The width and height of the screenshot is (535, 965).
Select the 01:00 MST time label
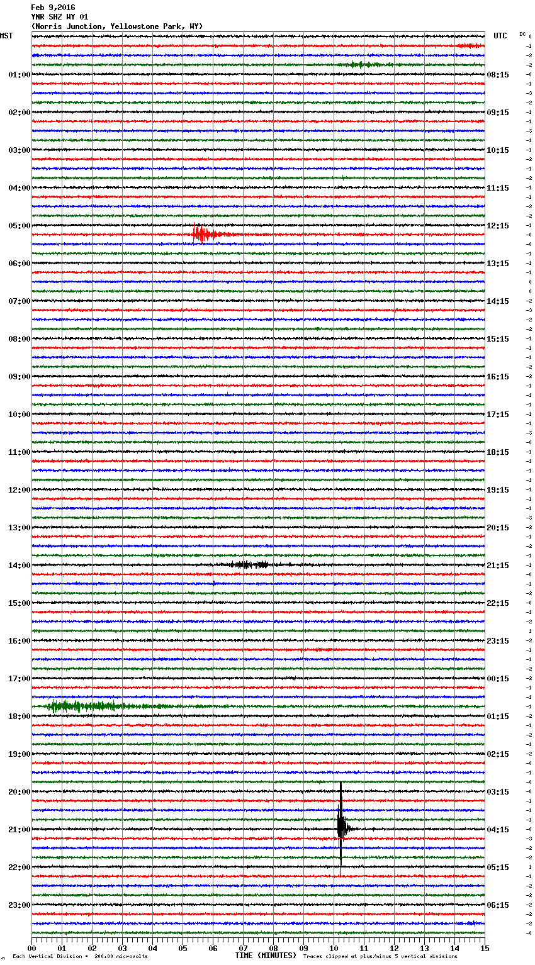pyautogui.click(x=20, y=75)
